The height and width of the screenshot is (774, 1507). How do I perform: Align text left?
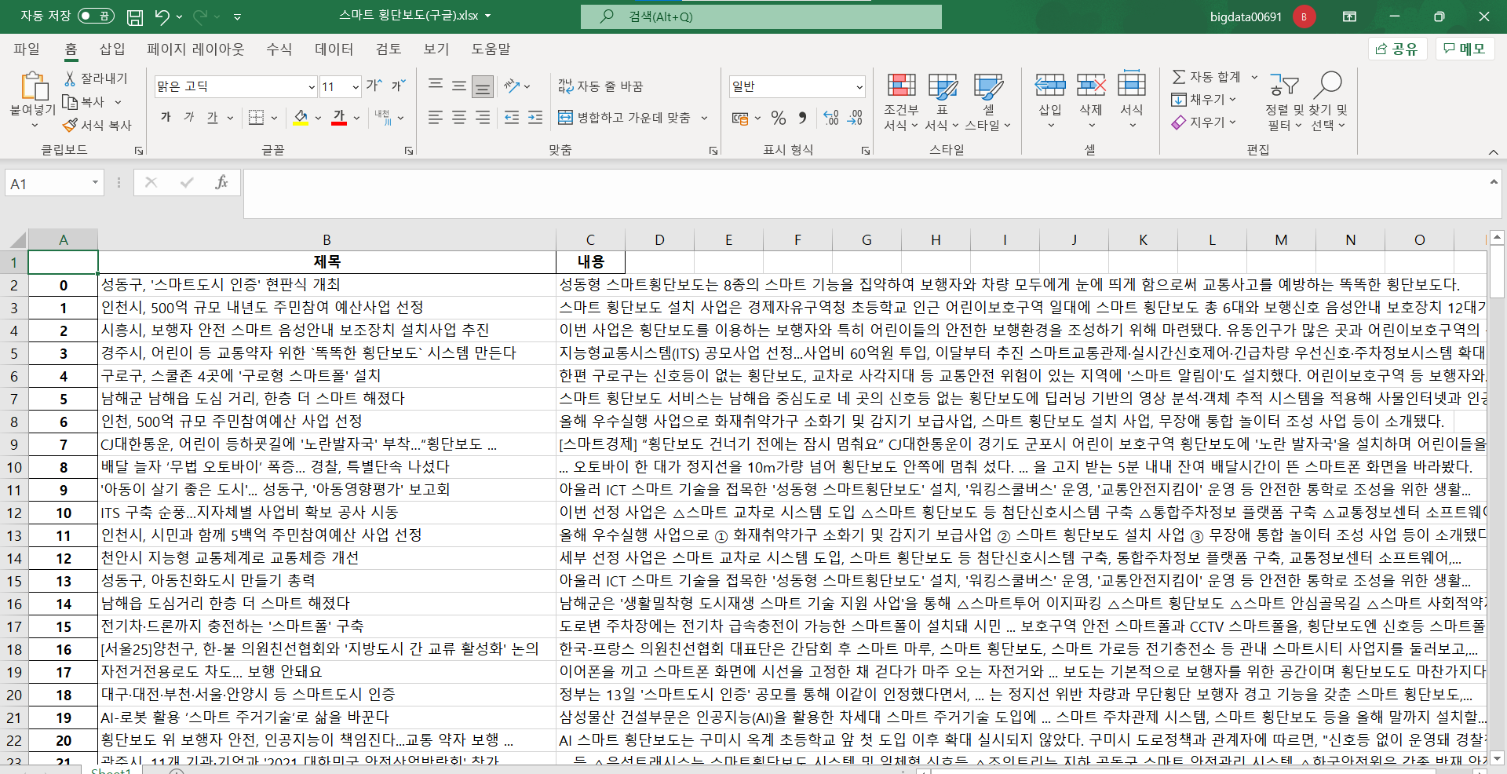coord(436,117)
